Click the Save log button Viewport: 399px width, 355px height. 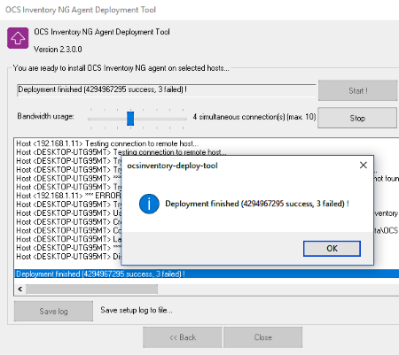coord(53,311)
